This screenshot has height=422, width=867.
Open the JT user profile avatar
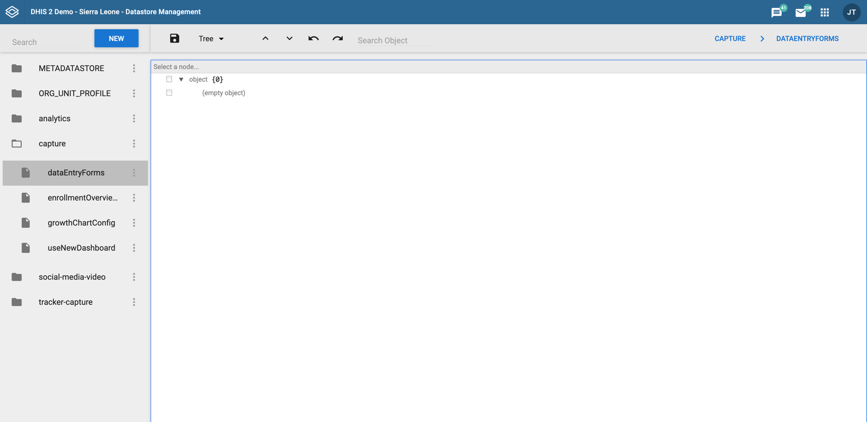(851, 12)
